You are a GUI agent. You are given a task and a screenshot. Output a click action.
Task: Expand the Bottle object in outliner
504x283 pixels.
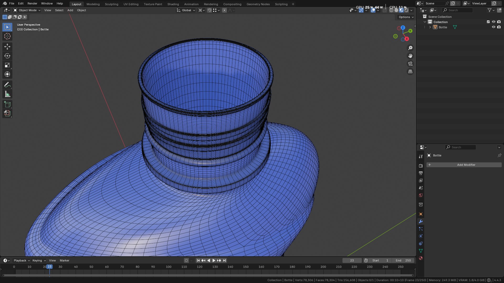430,27
